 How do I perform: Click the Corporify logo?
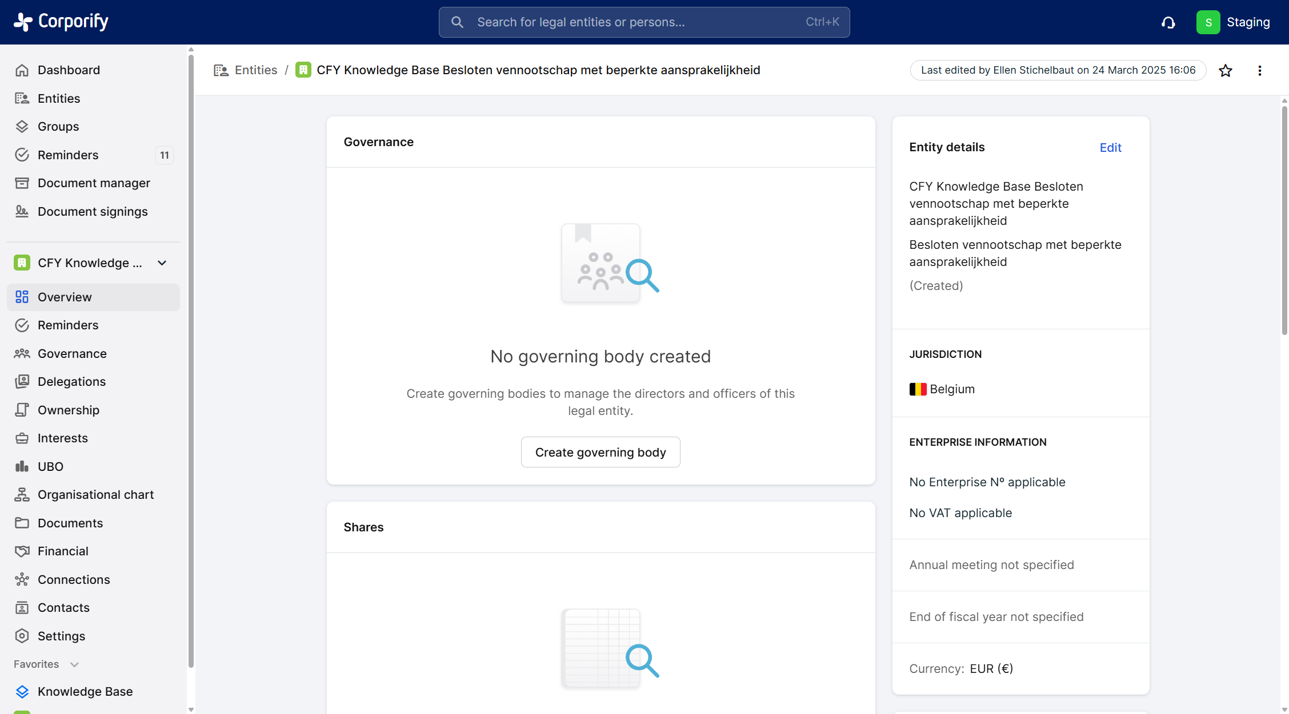pos(61,22)
